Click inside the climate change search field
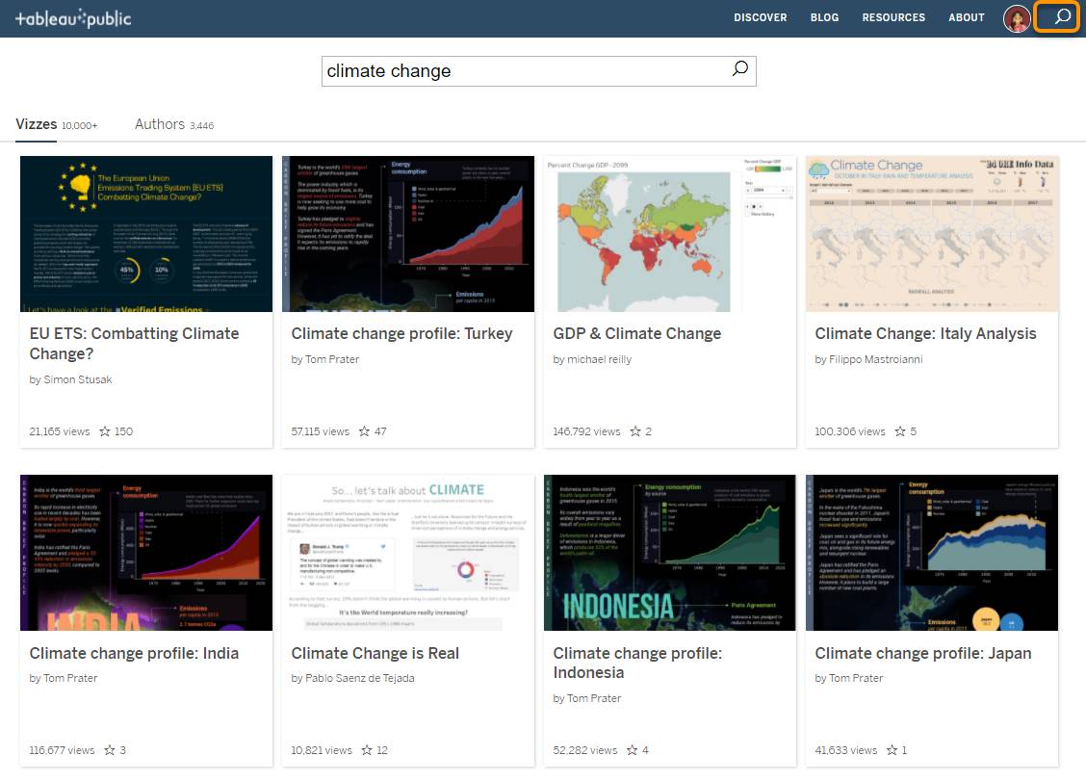 tap(481, 69)
